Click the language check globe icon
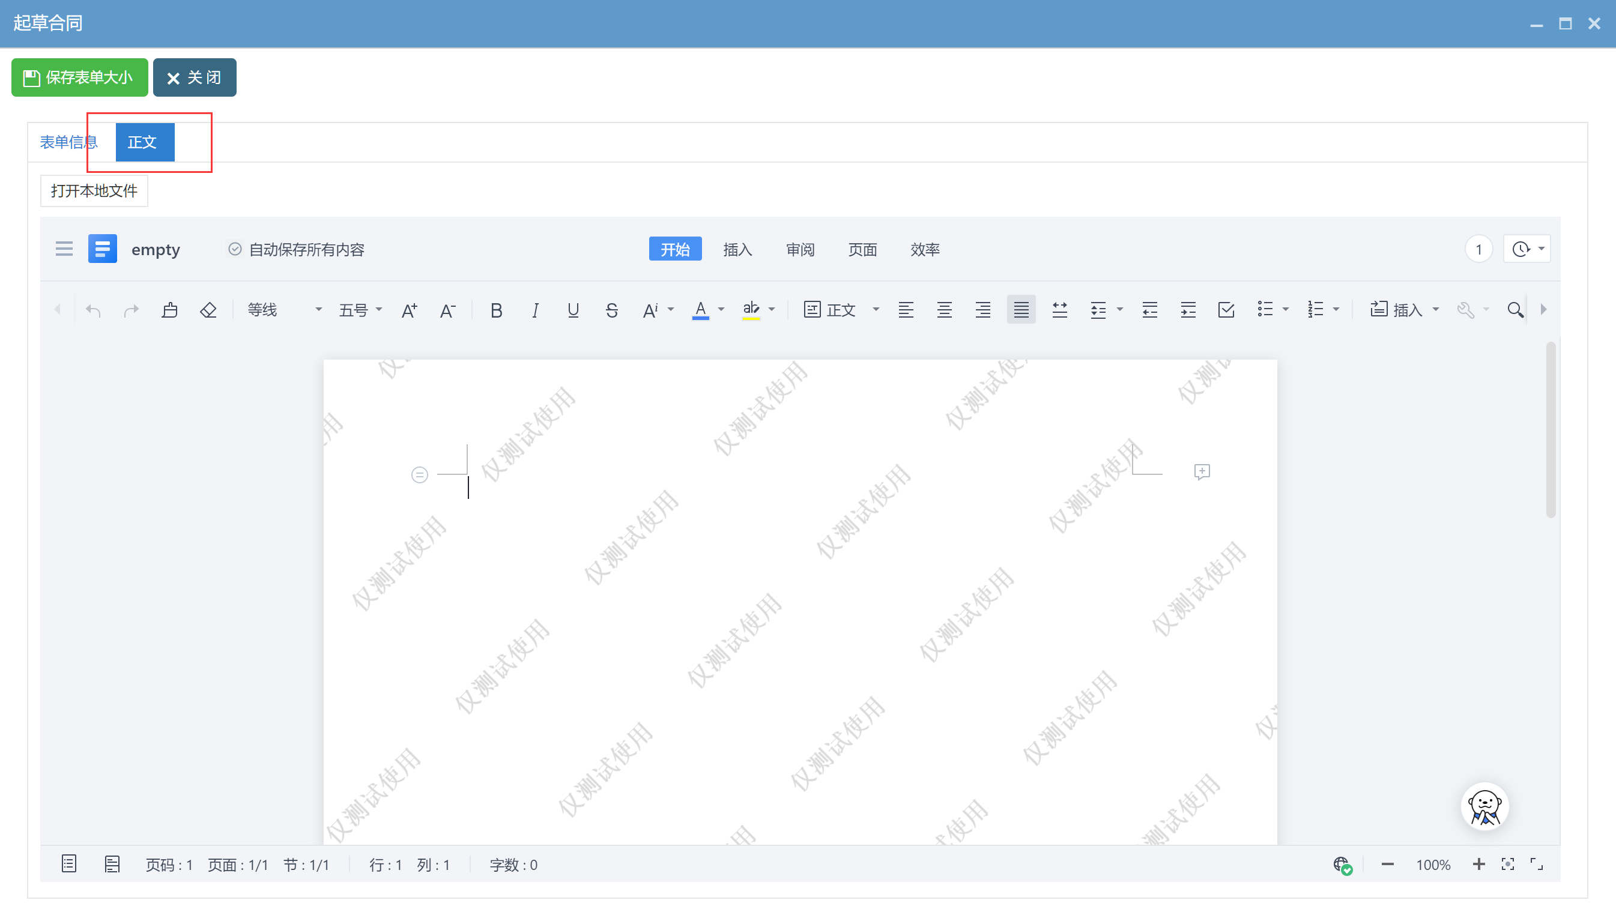Screen dimensions: 1616x924 pyautogui.click(x=1342, y=865)
